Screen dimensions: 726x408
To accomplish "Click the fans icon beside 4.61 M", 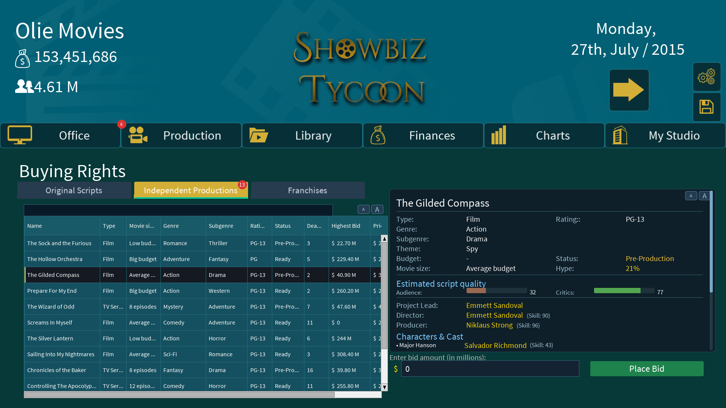I will (x=24, y=87).
